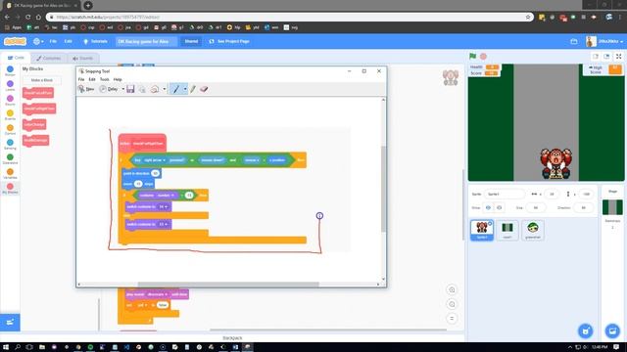Click the Shared button

[191, 41]
